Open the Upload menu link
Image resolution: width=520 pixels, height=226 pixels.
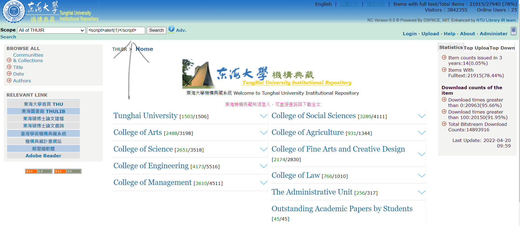coord(430,34)
